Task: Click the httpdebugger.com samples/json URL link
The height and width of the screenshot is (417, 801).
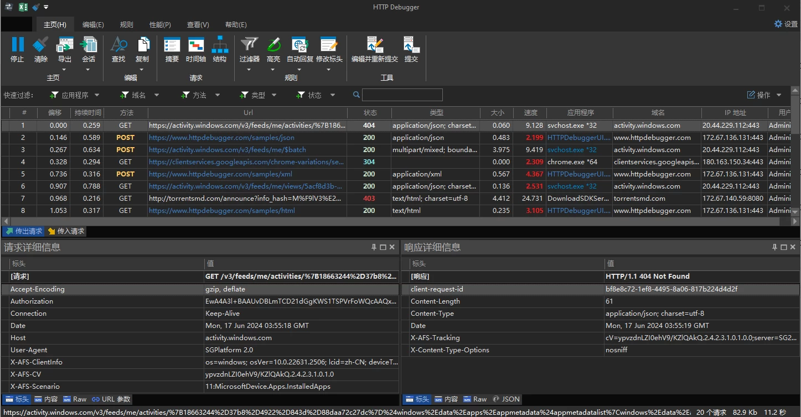Action: [x=221, y=138]
